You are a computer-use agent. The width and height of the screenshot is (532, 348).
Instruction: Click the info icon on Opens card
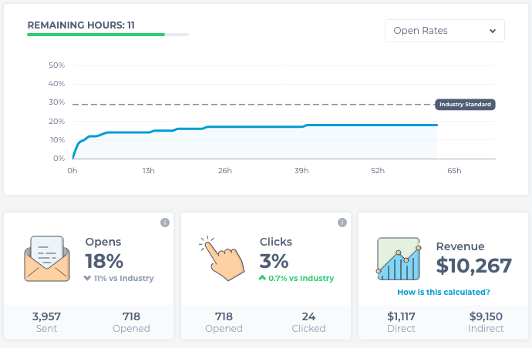click(x=164, y=223)
